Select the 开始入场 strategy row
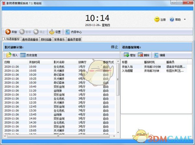Viewport: 195px width, 145px height. point(154,67)
